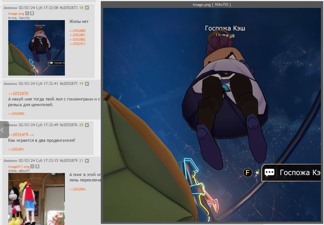Expand thumbnail of game screenshot in post 2052873
The height and width of the screenshot is (225, 324).
click(x=37, y=48)
